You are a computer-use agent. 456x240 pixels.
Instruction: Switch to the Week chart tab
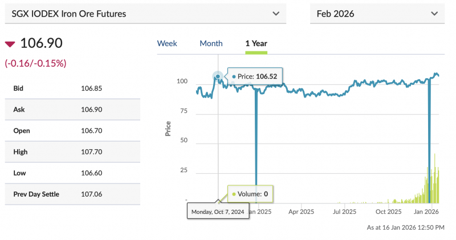point(167,43)
